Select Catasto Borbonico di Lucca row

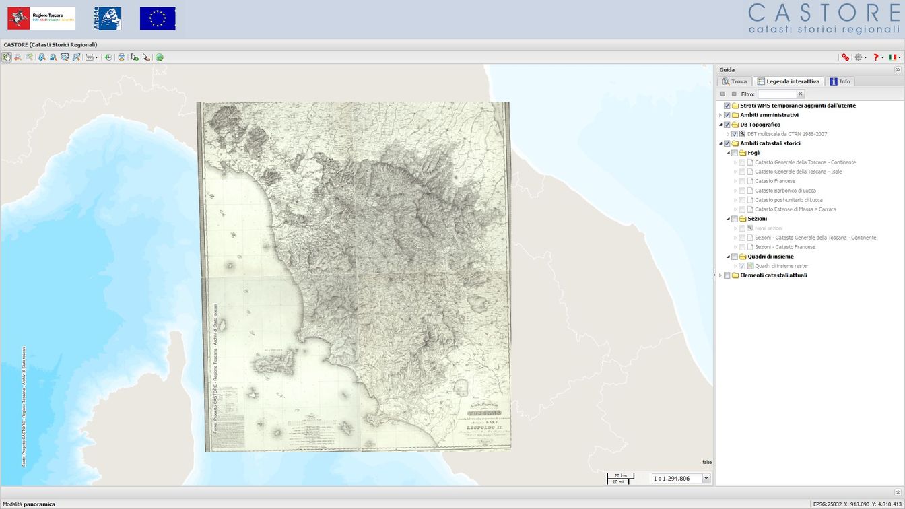(785, 191)
